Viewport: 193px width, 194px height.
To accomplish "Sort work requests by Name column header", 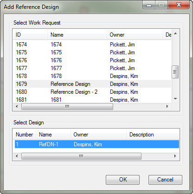I will [77, 35].
